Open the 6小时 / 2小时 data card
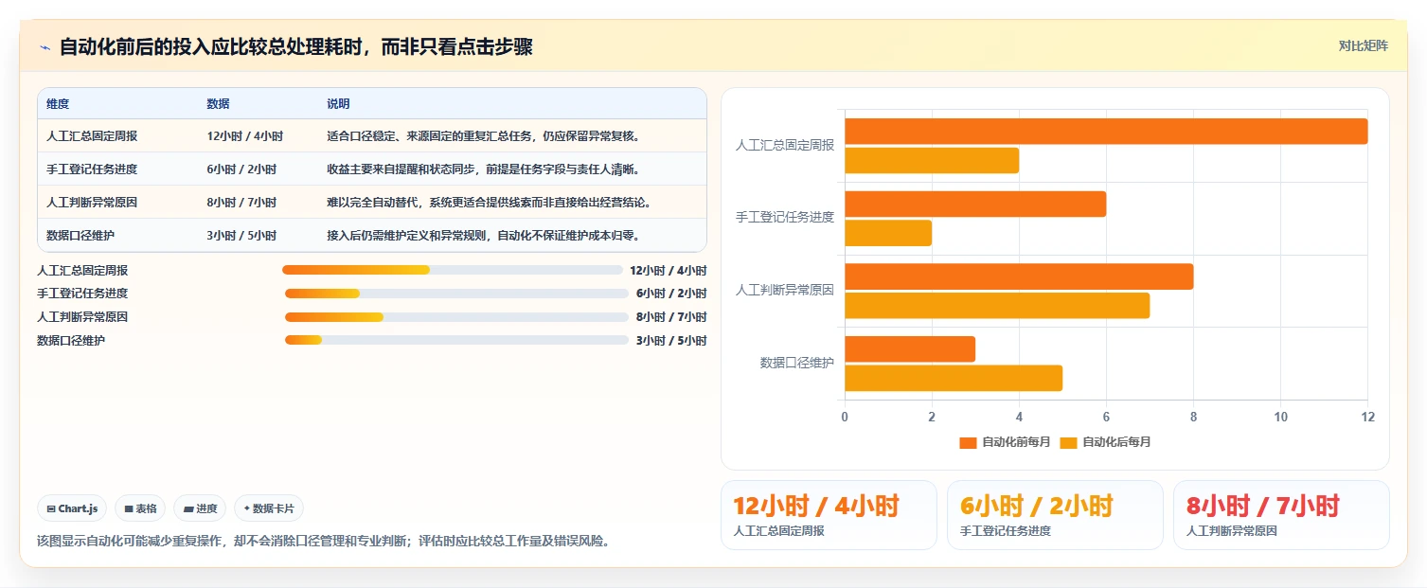This screenshot has height=588, width=1427. point(1055,515)
